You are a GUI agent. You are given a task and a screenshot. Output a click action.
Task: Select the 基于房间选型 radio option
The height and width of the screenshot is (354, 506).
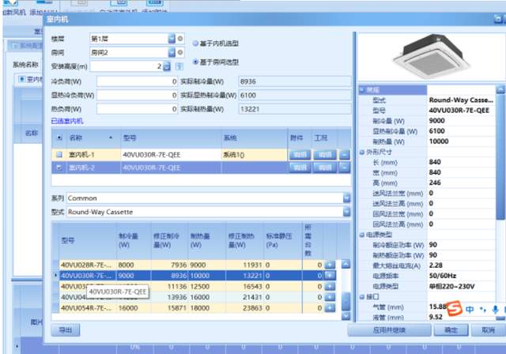[195, 62]
